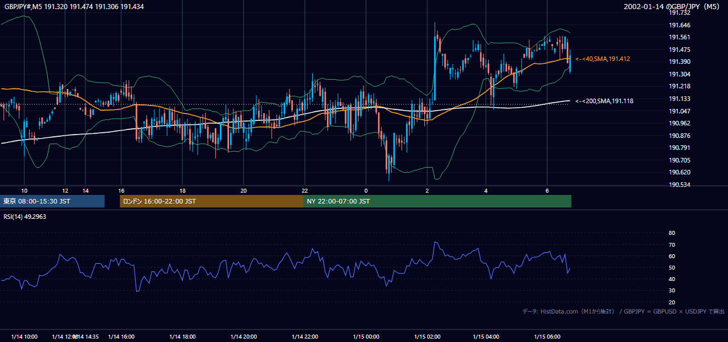Click the '2002-01-14 のGBP/JPY (M5)' chart heading
728x342 pixels.
(672, 6)
